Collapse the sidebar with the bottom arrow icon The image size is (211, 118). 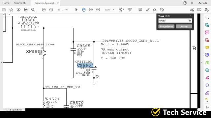207,107
